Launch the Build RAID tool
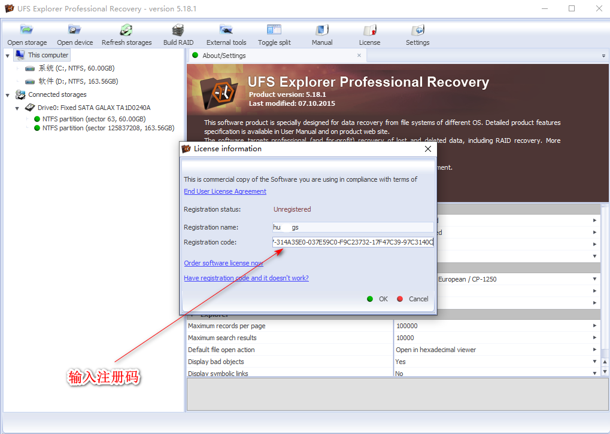Image resolution: width=610 pixels, height=434 pixels. [178, 35]
